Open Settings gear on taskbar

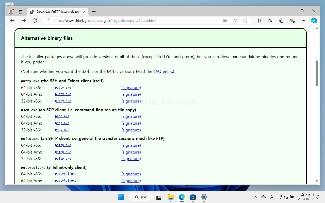(204, 197)
